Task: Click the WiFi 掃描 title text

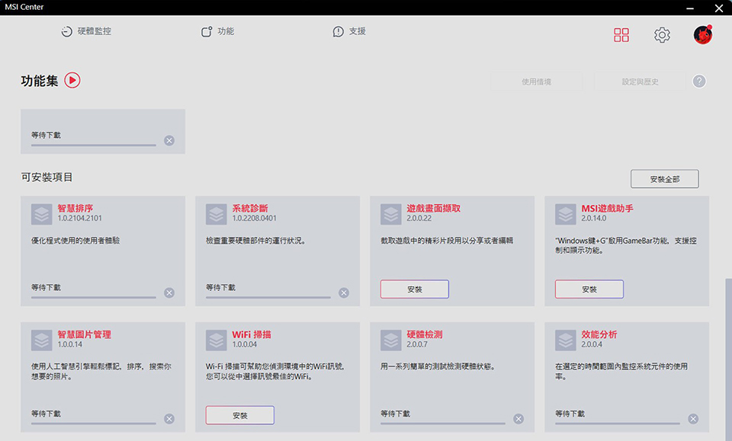Action: [x=252, y=334]
